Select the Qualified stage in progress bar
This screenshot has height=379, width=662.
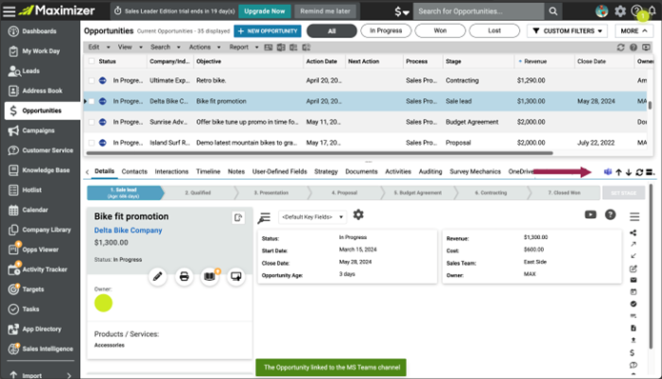tap(197, 193)
